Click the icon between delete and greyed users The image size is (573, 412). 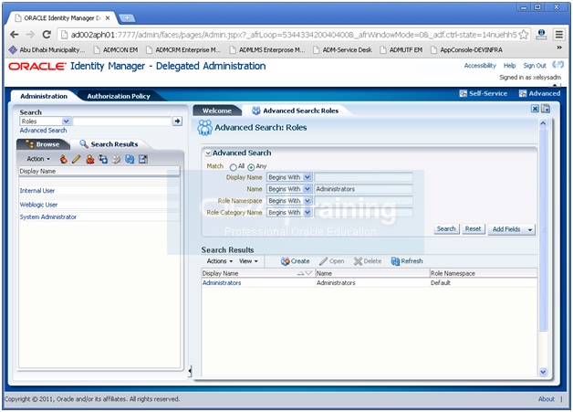pos(103,159)
